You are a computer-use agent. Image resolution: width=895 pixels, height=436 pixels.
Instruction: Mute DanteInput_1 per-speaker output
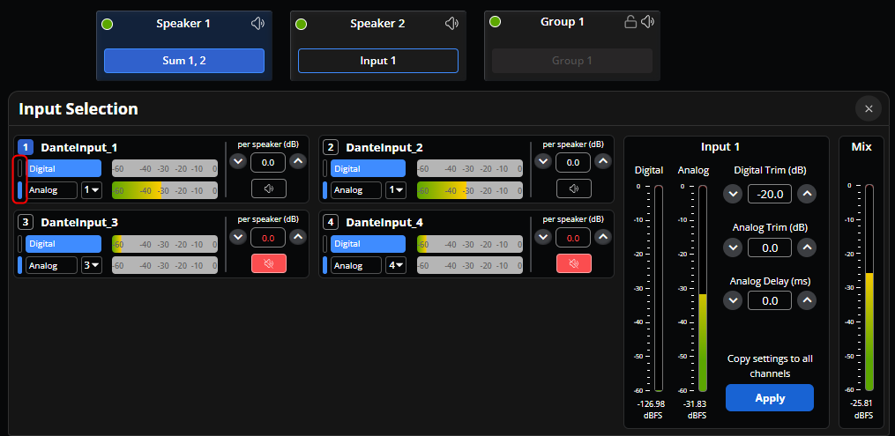pos(269,188)
